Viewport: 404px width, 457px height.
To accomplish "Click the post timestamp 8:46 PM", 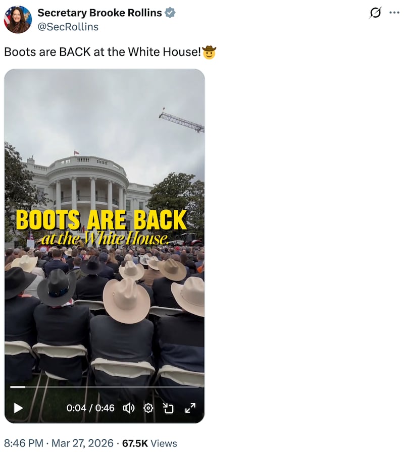I will pyautogui.click(x=24, y=443).
